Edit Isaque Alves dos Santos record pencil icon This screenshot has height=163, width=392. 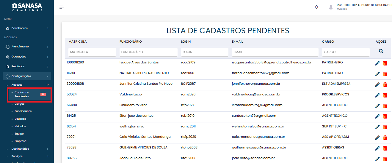pyautogui.click(x=377, y=63)
